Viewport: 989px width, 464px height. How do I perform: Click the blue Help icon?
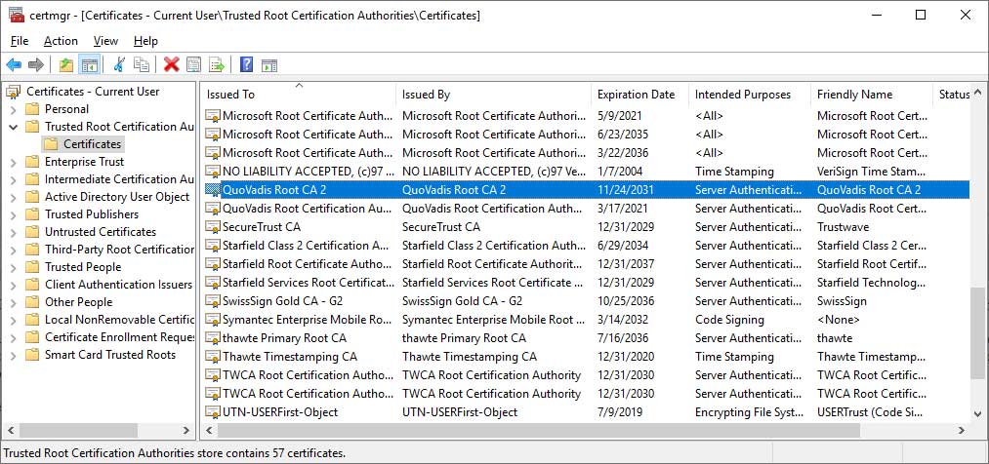pyautogui.click(x=246, y=65)
